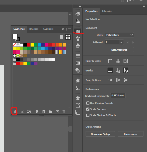This screenshot has height=152, width=147.
Task: Enable Use Preview Bounds checkbox
Action: (x=88, y=103)
